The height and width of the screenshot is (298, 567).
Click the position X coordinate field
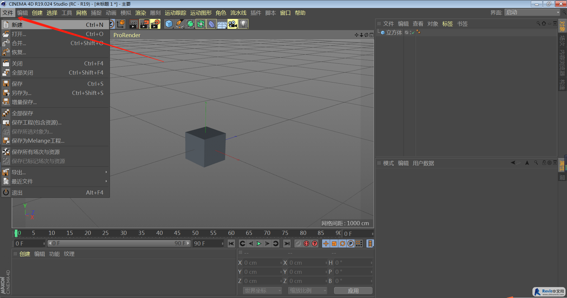point(262,263)
